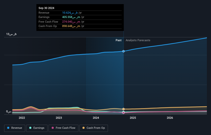Click the Cash From Op value 898.648
211x135 pixels.
[x=71, y=26]
